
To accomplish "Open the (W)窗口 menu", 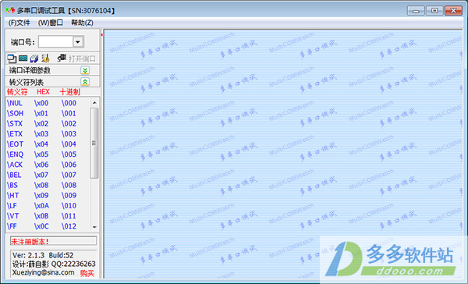I will tap(51, 23).
